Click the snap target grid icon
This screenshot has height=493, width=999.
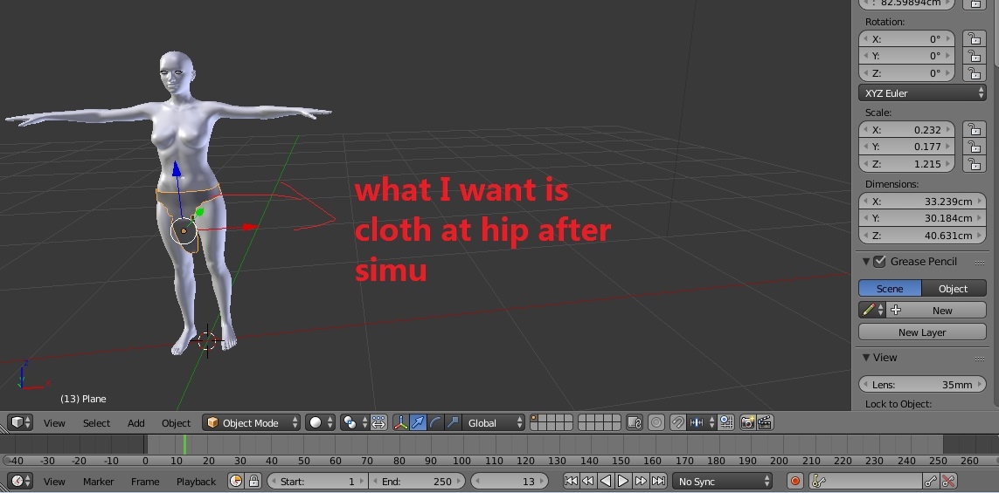(725, 422)
